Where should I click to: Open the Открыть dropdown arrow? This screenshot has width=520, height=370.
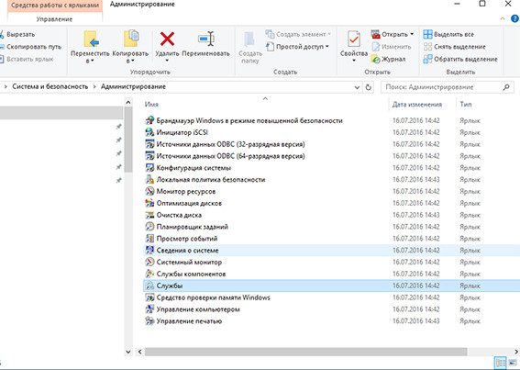tap(412, 34)
